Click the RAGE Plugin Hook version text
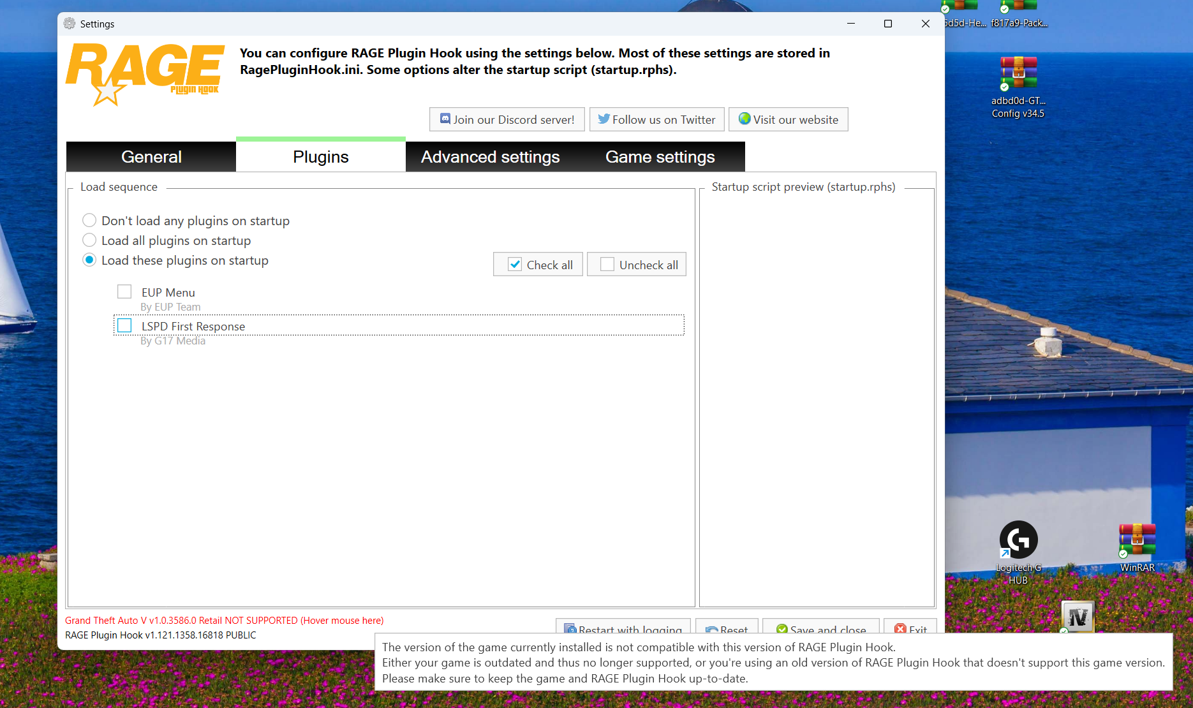 [161, 635]
